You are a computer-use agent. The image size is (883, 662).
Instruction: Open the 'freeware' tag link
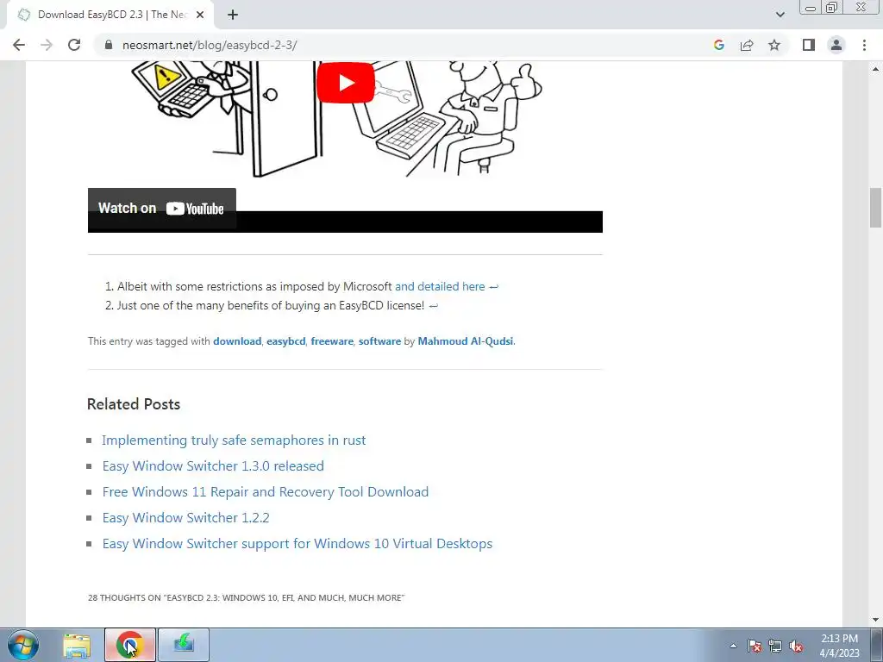point(332,341)
